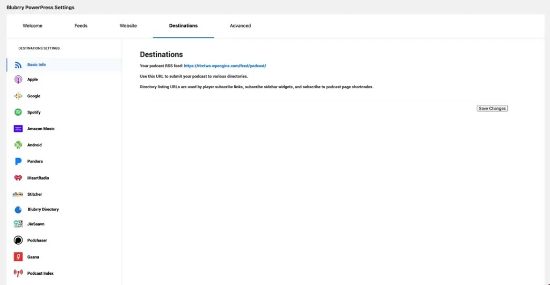Screen dimensions: 550x285
Task: Click the RSS icon beside Basic Info
Action: pos(18,65)
